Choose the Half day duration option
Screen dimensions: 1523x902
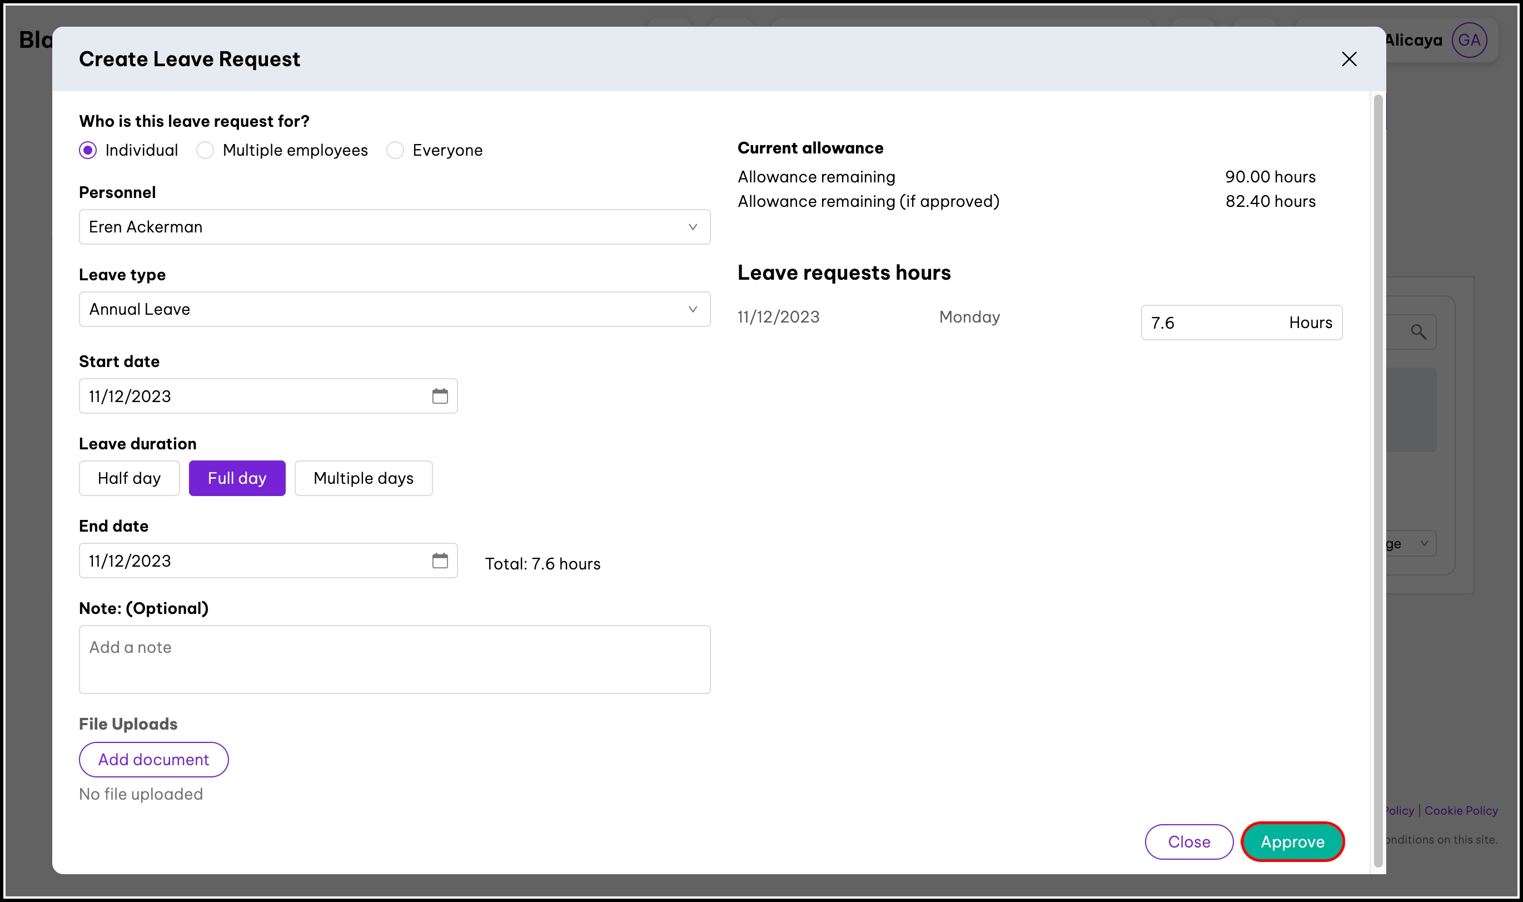pyautogui.click(x=129, y=478)
